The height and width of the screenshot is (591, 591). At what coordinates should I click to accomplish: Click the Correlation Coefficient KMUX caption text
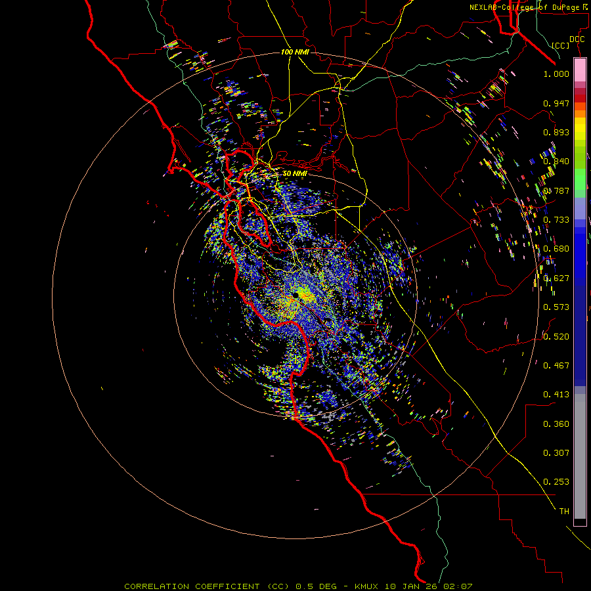tap(298, 586)
